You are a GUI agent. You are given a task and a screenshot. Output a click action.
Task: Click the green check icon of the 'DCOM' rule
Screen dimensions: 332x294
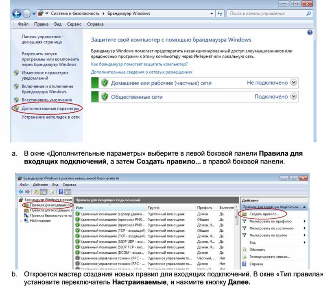pyautogui.click(x=77, y=253)
